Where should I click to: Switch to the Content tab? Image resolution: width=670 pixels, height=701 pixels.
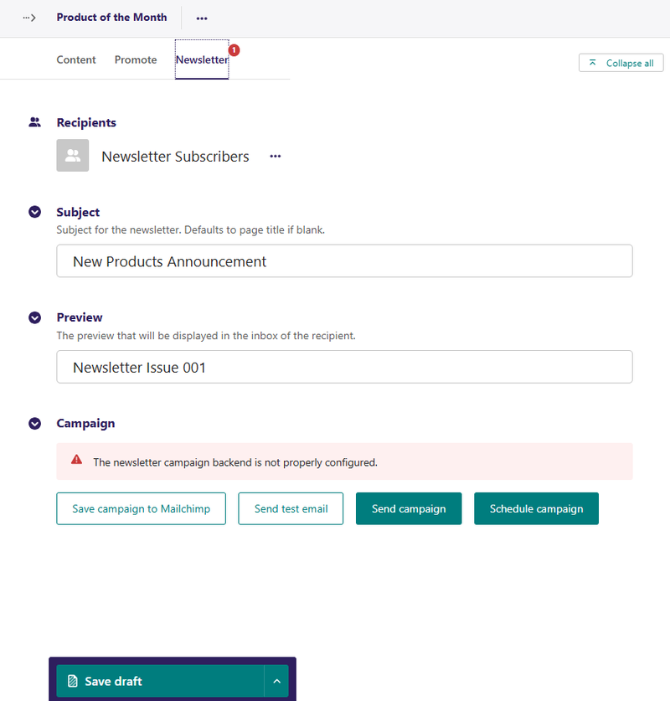(76, 60)
